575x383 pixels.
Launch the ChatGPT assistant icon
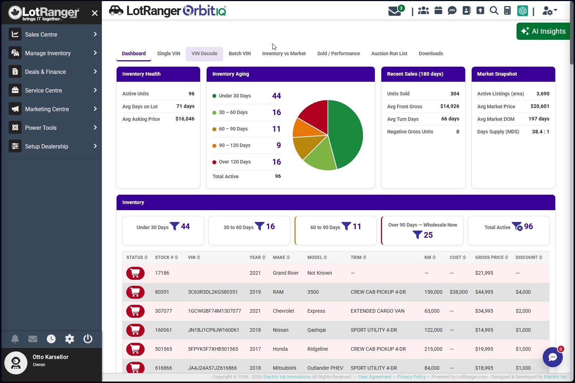tap(523, 11)
